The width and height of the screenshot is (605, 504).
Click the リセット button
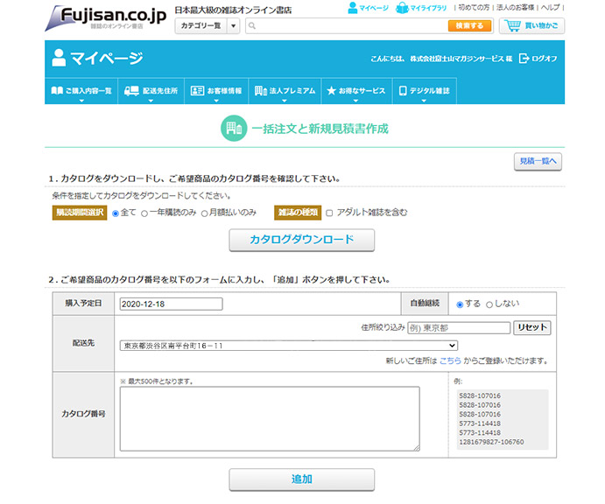(x=532, y=327)
